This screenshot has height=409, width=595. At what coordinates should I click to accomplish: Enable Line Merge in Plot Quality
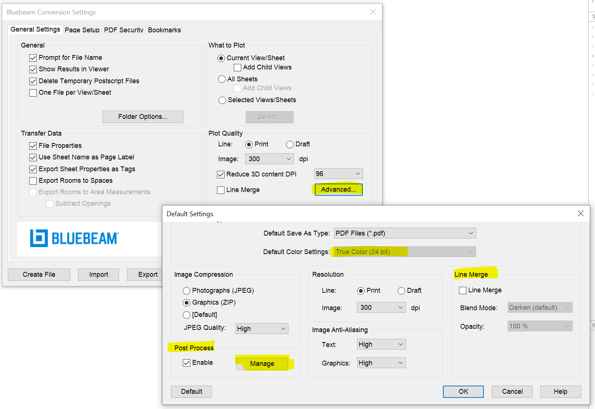(221, 190)
